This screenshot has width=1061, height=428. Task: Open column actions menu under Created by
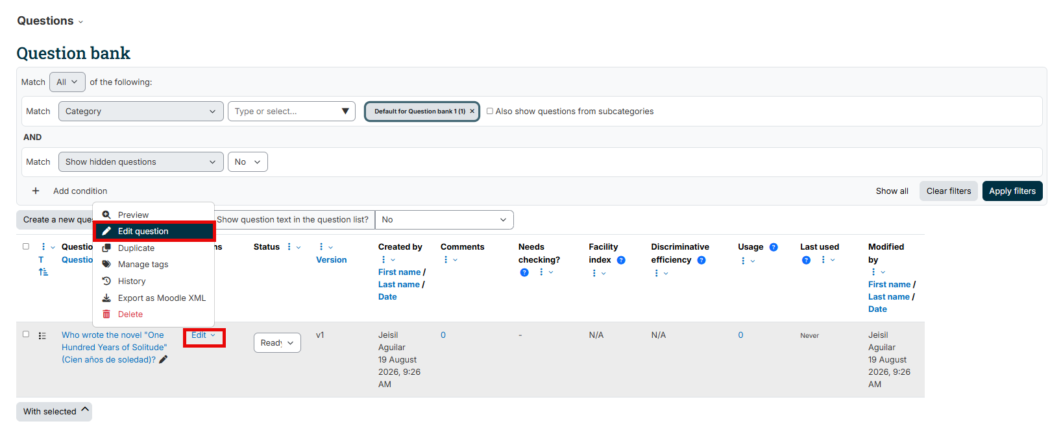[x=387, y=259]
